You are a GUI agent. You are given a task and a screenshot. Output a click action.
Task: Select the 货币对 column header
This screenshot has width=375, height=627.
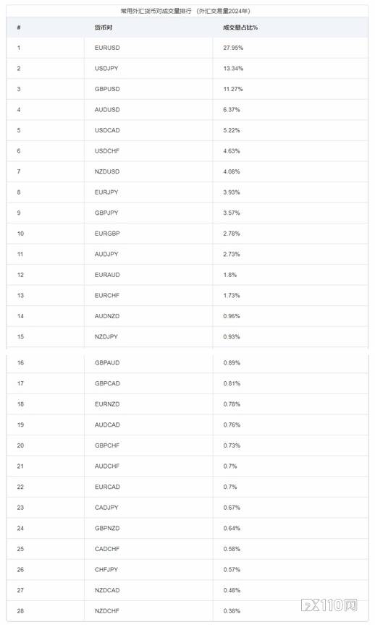104,27
